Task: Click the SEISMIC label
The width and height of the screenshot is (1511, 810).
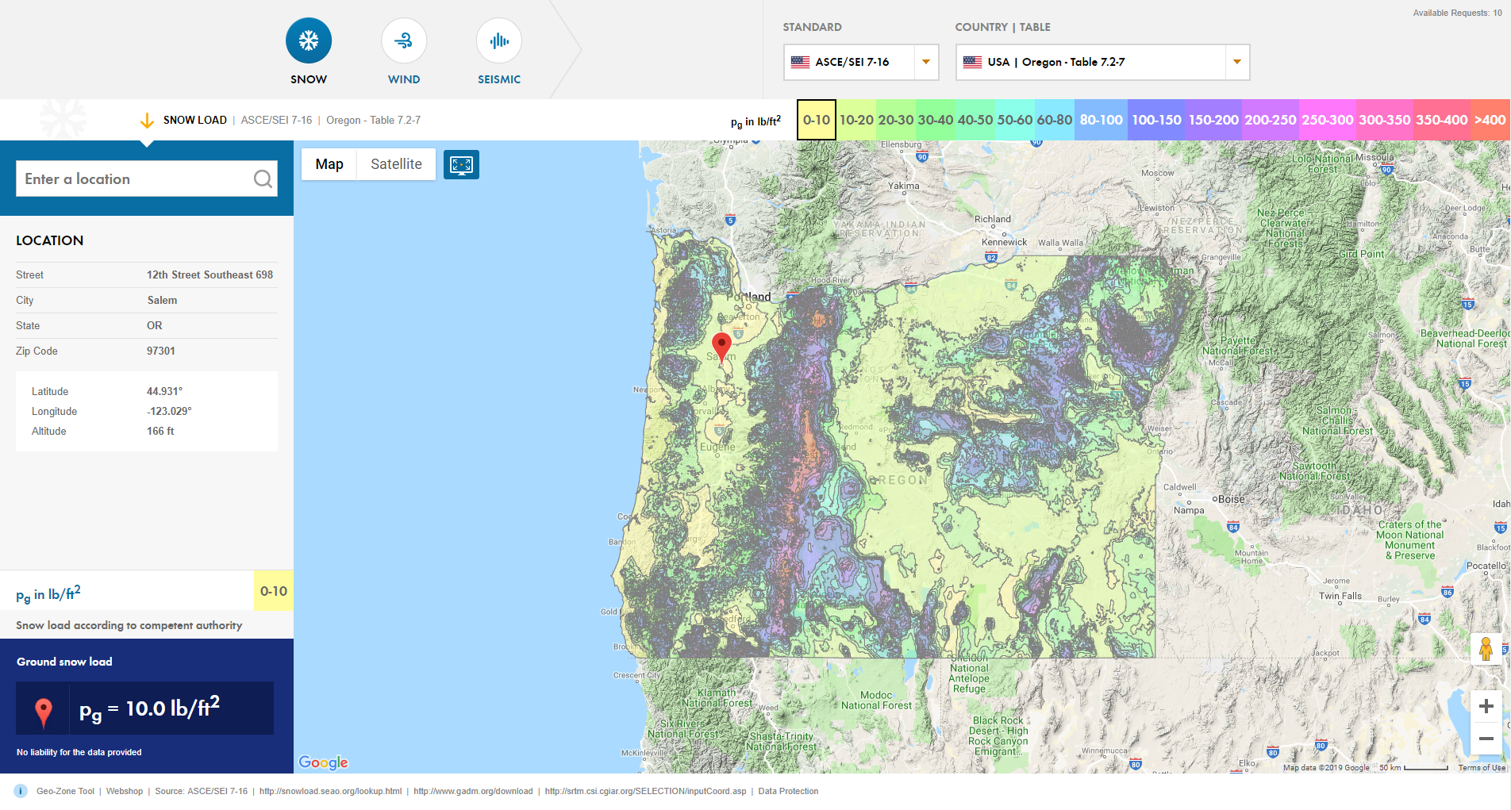Action: click(x=499, y=79)
